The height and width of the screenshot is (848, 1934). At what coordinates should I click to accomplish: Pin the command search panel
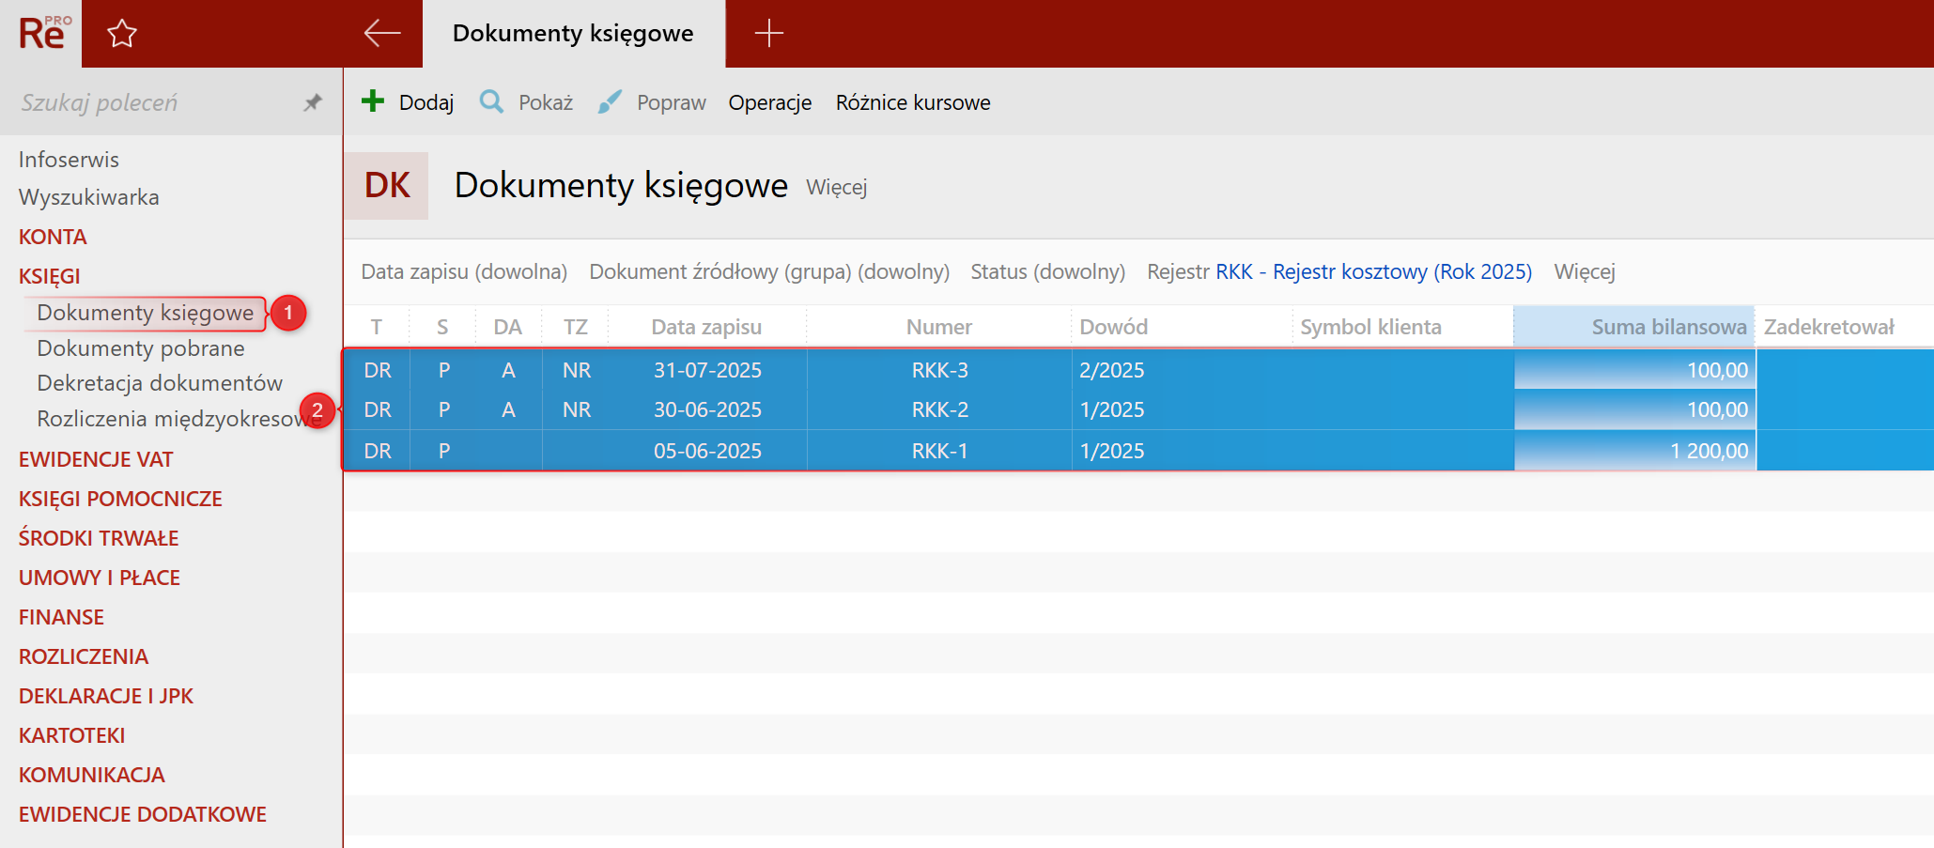313,102
